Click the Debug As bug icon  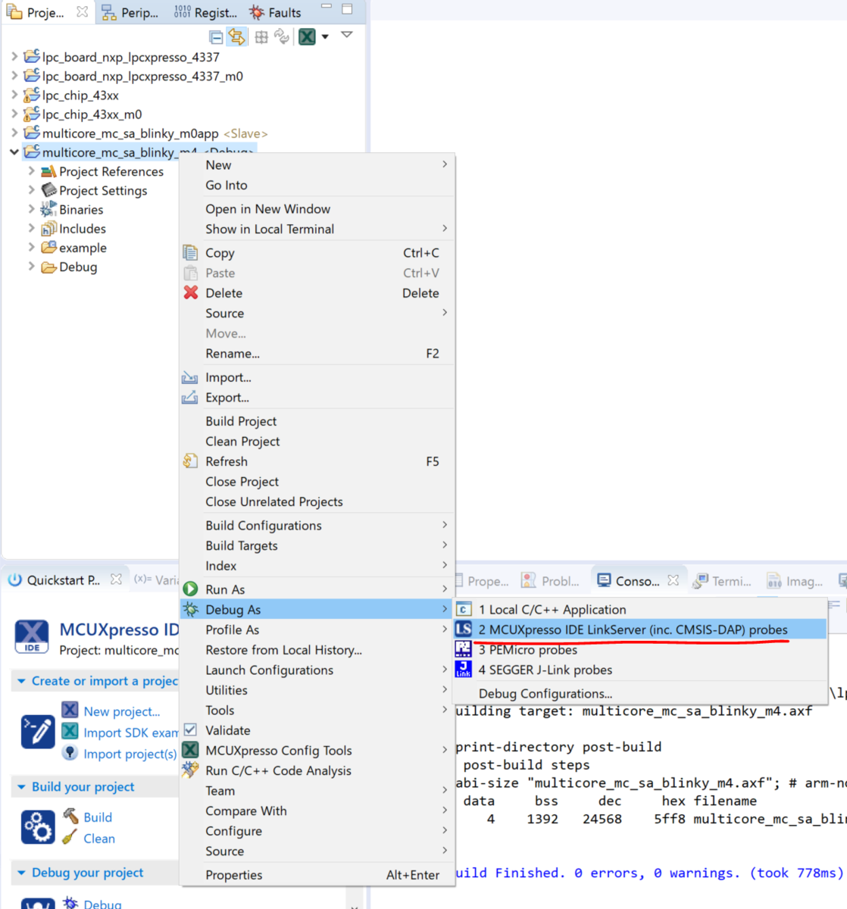point(191,609)
